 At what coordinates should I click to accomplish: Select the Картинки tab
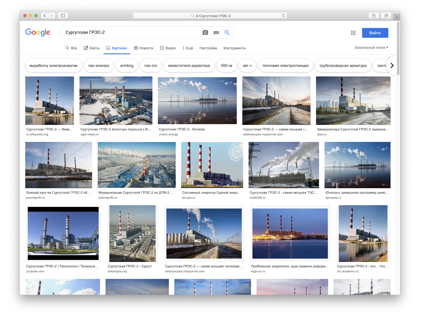point(117,48)
